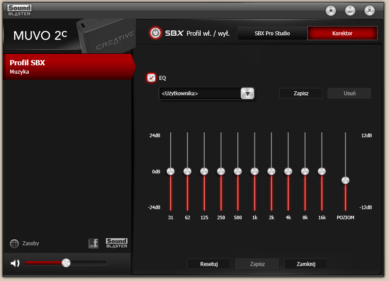Screen dimensions: 389x281
Task: Select the Korektor tab
Action: (x=342, y=33)
